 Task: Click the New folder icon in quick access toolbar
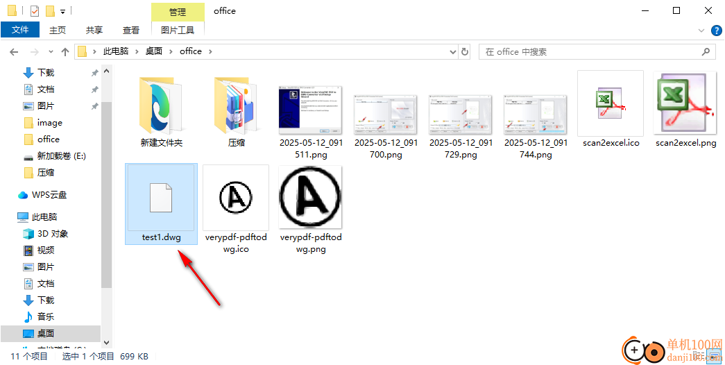[x=50, y=10]
